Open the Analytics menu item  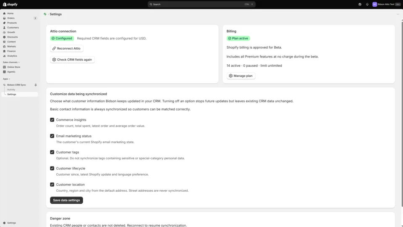pos(20,56)
